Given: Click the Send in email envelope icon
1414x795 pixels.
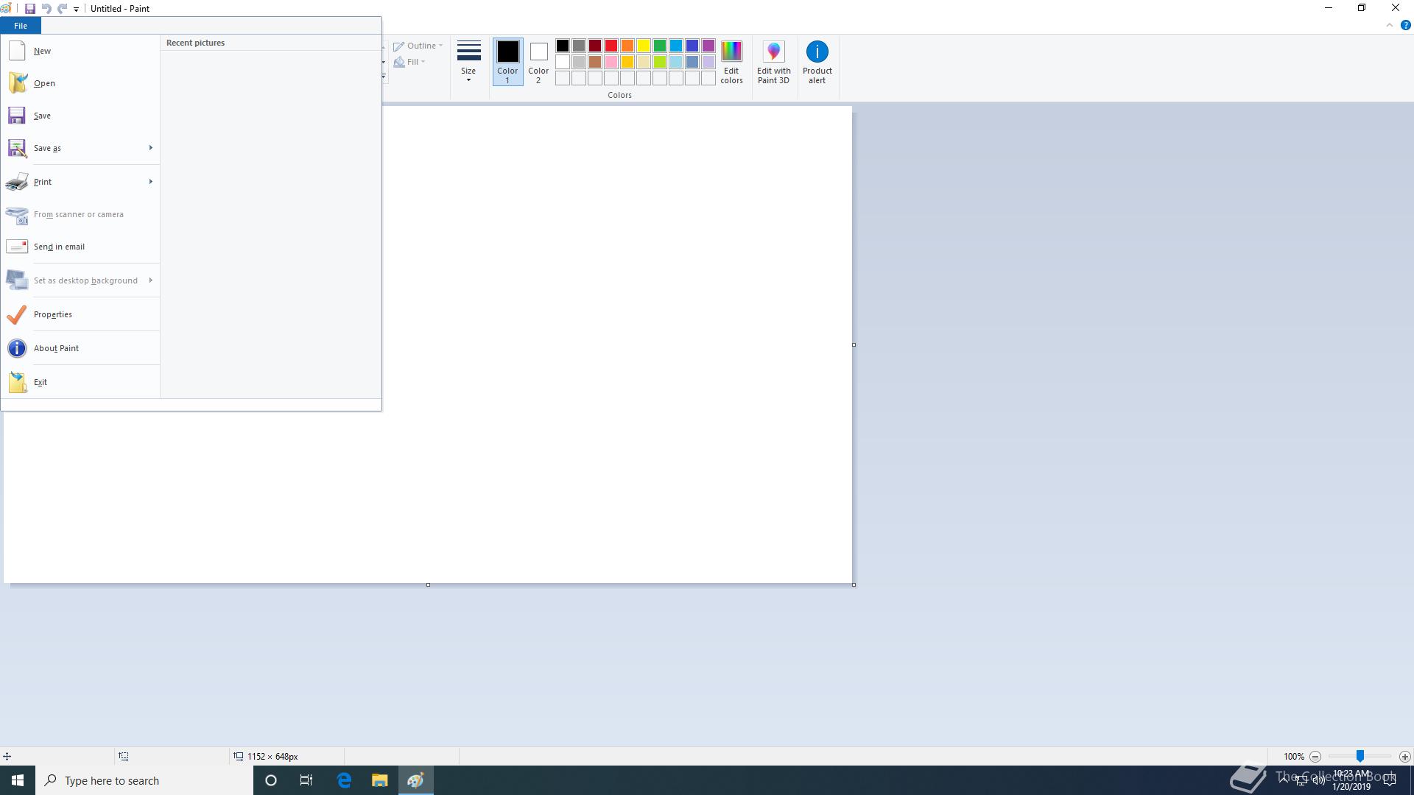Looking at the screenshot, I should [x=17, y=247].
